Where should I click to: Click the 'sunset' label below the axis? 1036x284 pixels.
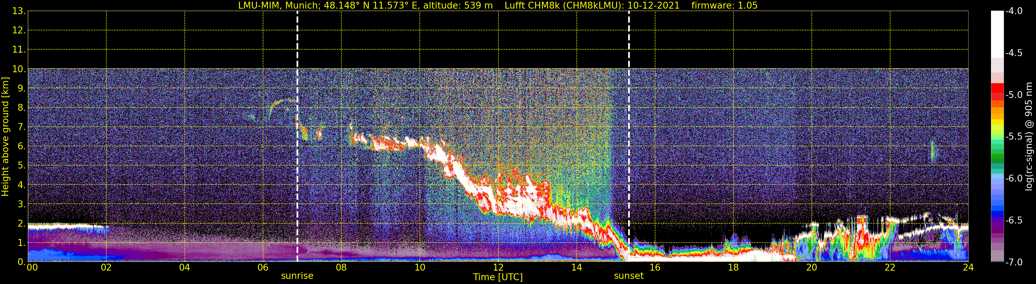(x=628, y=276)
